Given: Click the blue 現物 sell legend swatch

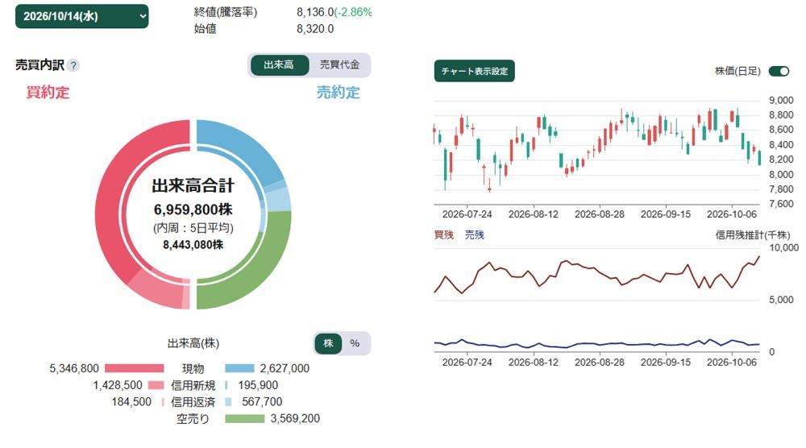Looking at the screenshot, I should [x=239, y=368].
